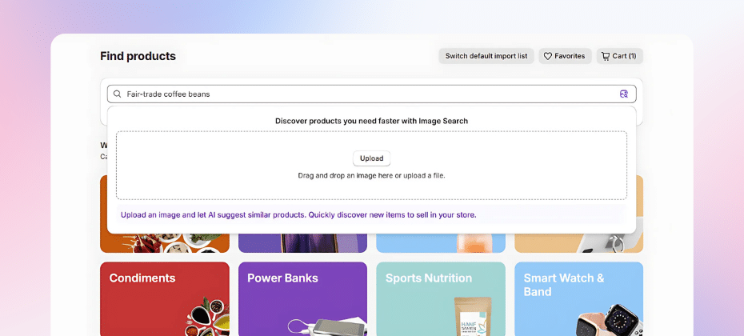Image resolution: width=744 pixels, height=336 pixels.
Task: Open the Condiments category card
Action: 165,299
